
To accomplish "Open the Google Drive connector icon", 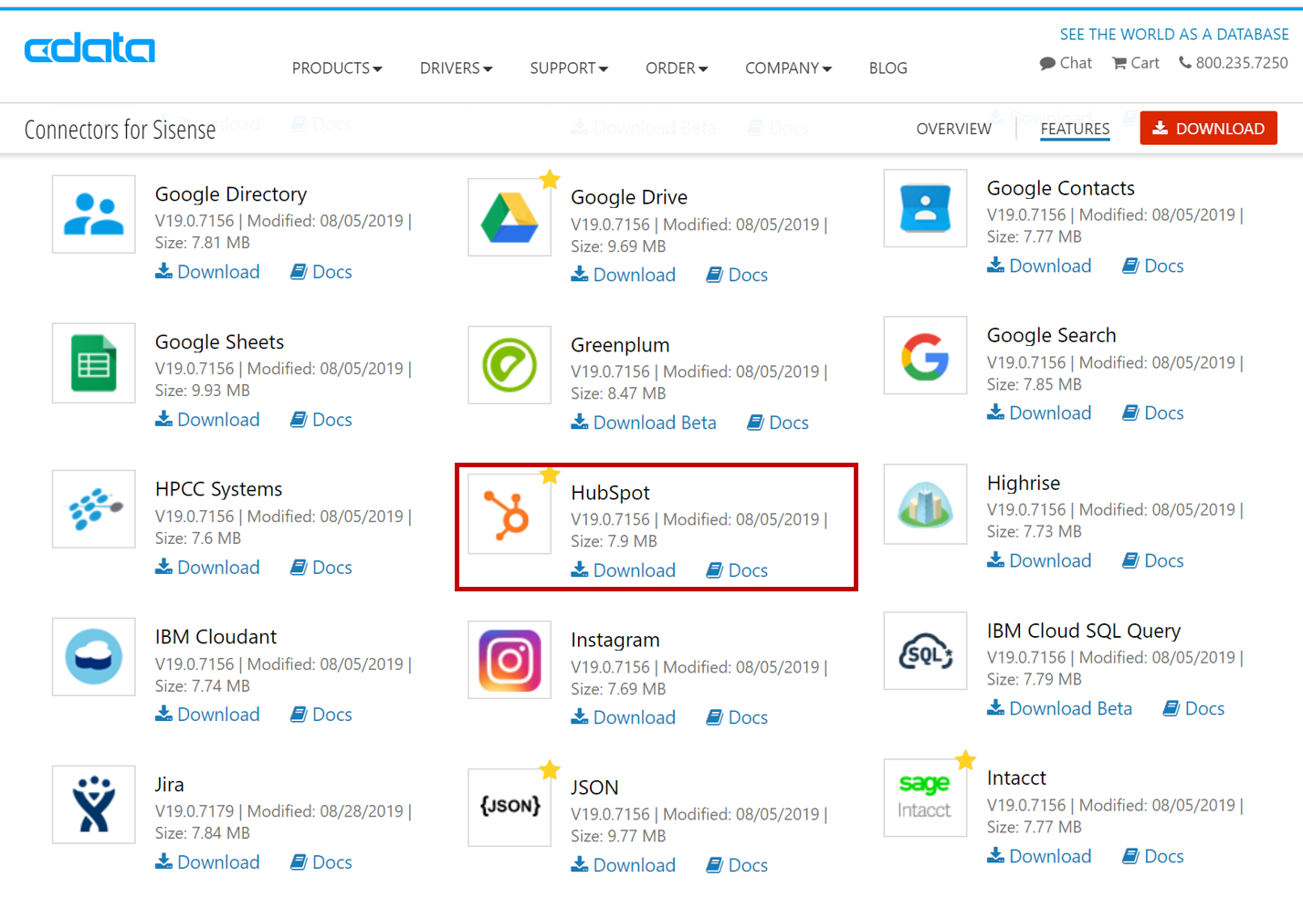I will pos(510,217).
